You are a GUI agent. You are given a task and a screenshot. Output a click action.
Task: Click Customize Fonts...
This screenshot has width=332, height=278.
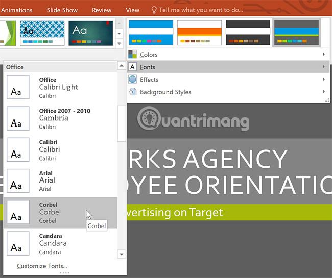pos(42,266)
